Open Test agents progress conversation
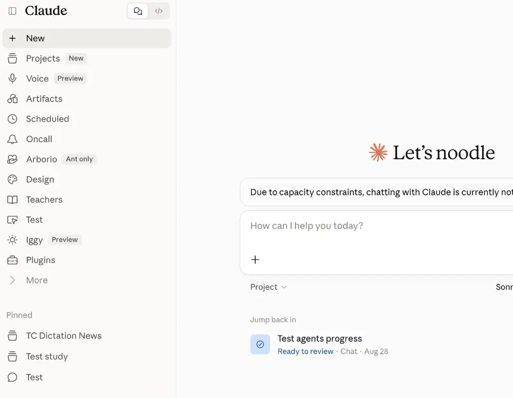513x398 pixels. pyautogui.click(x=320, y=339)
